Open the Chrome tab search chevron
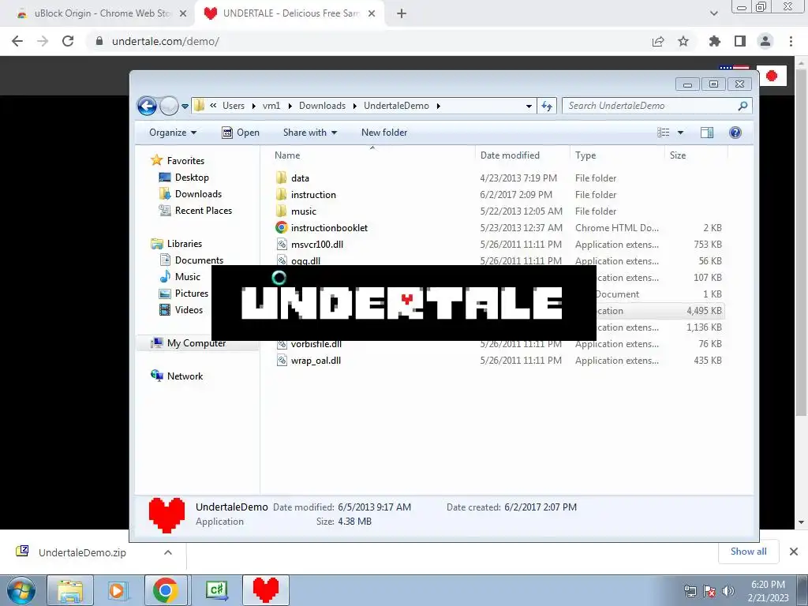Image resolution: width=808 pixels, height=606 pixels. coord(713,13)
